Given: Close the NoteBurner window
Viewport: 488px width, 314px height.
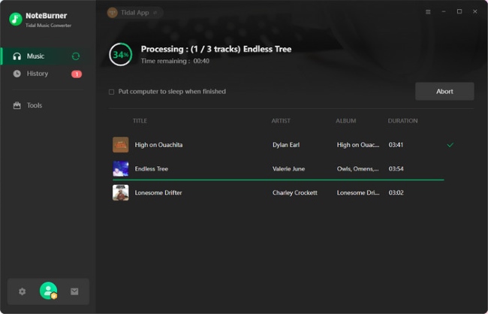Looking at the screenshot, I should coord(475,11).
